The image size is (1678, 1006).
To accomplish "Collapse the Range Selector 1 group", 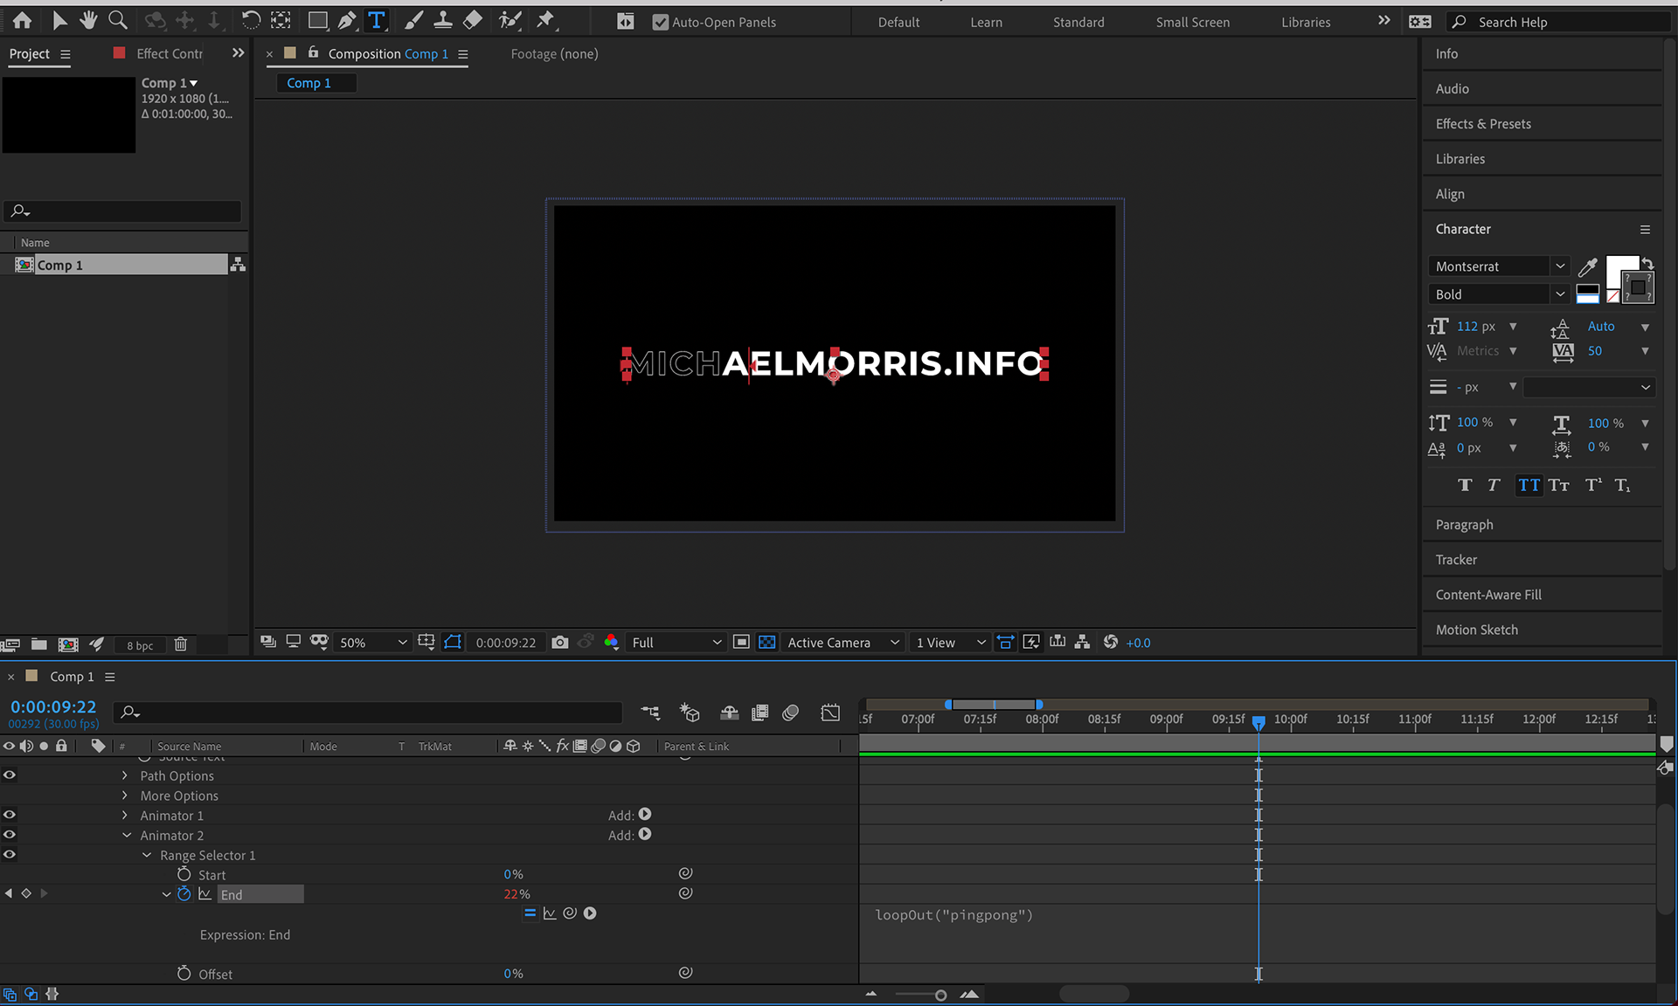I will tap(147, 855).
